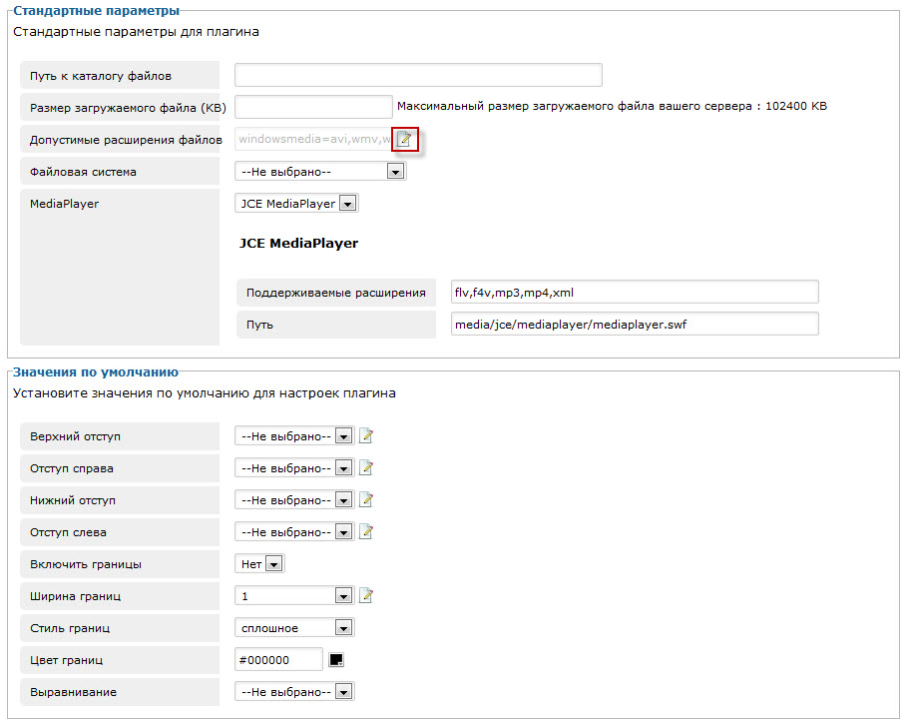Screen dimensions: 908x724
Task: Click the Путь к каталогу файлов label
Action: pyautogui.click(x=101, y=76)
